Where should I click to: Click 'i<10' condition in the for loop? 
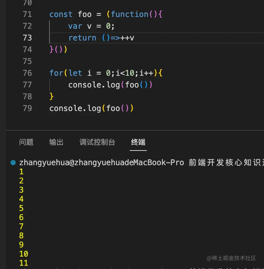click(125, 73)
